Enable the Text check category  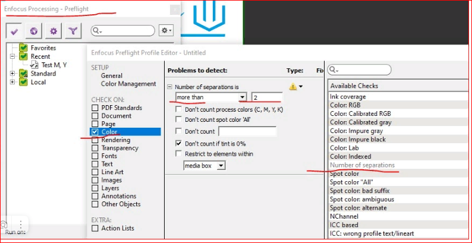[x=95, y=164]
